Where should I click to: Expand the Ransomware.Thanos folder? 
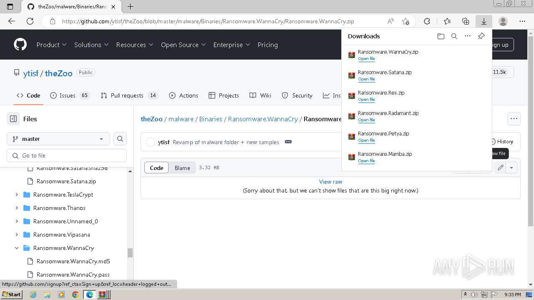(17, 208)
